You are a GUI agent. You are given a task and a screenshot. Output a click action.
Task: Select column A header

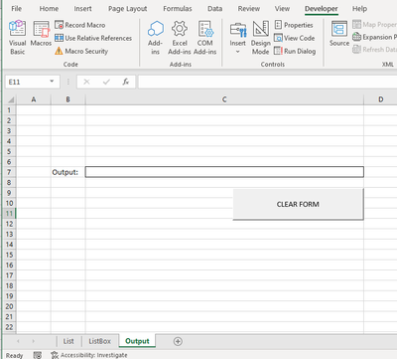pos(34,99)
